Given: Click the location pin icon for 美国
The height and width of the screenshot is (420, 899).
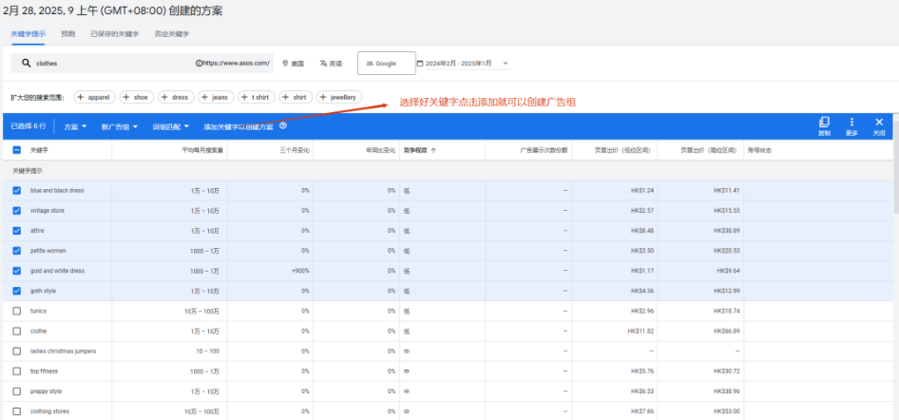Looking at the screenshot, I should tap(285, 64).
